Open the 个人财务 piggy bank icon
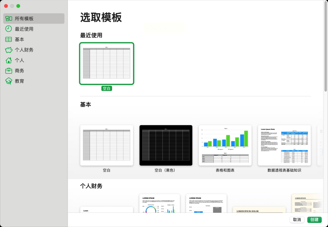 (x=8, y=50)
